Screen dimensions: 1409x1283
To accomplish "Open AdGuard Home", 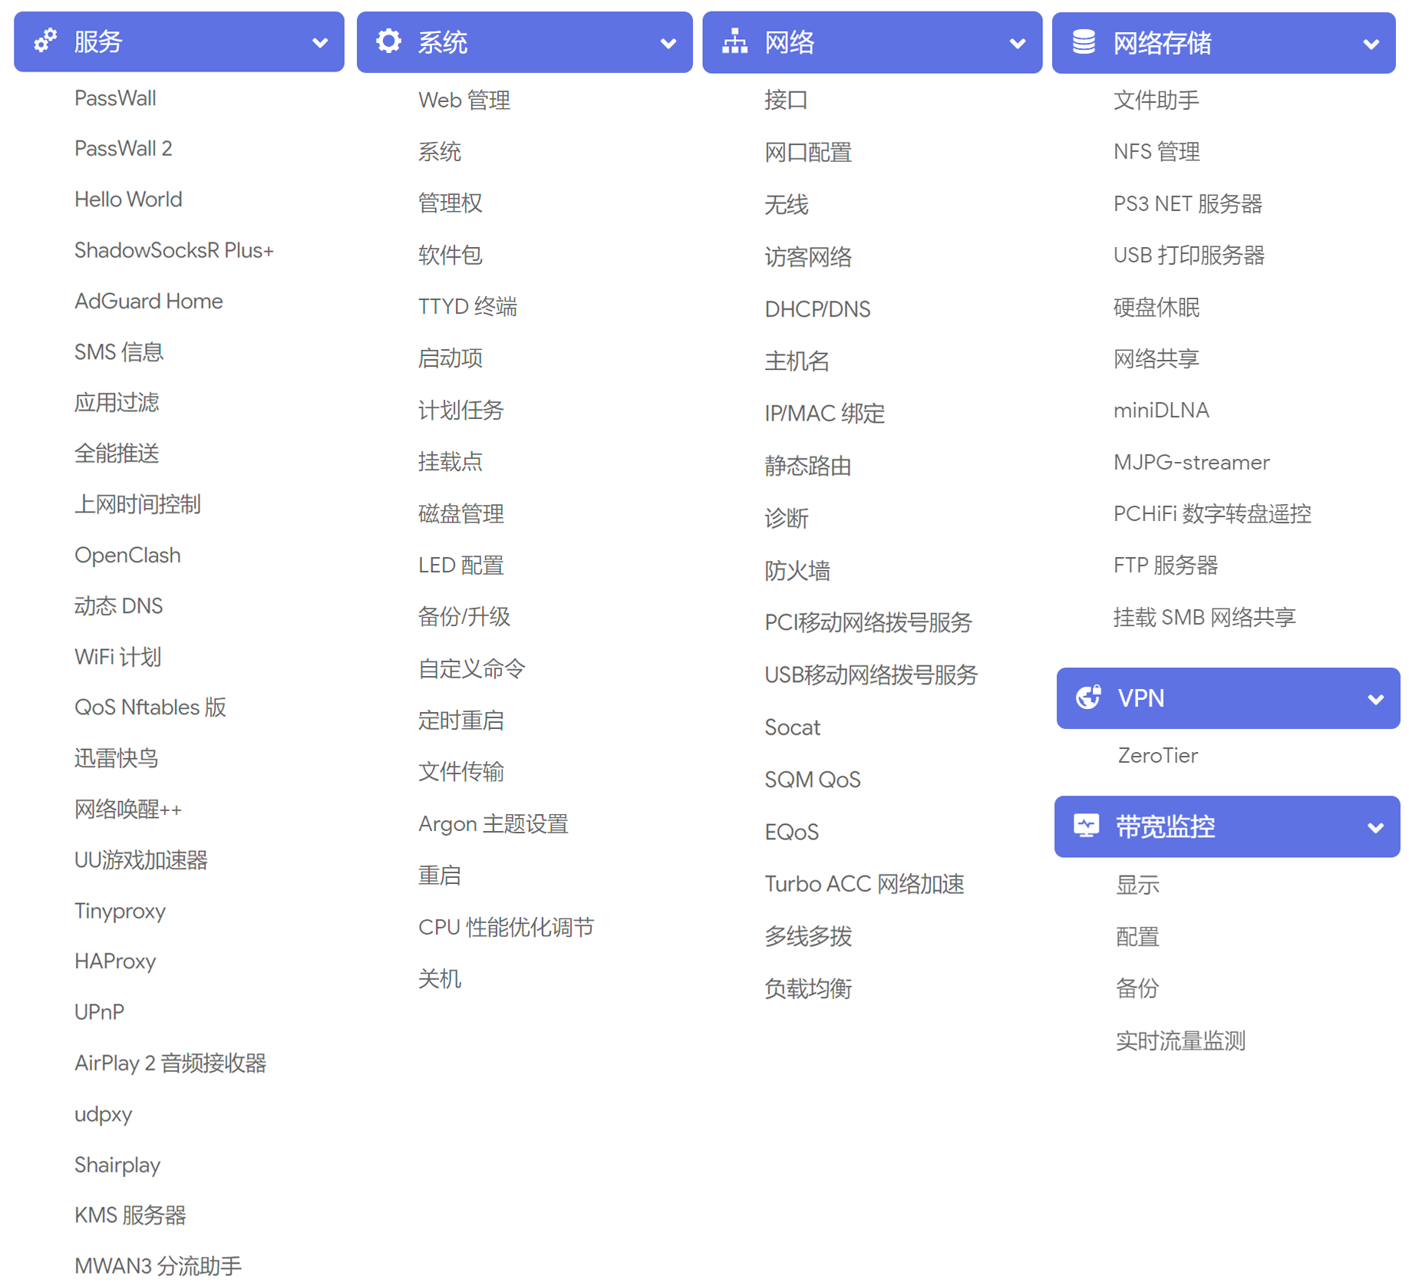I will (x=148, y=301).
